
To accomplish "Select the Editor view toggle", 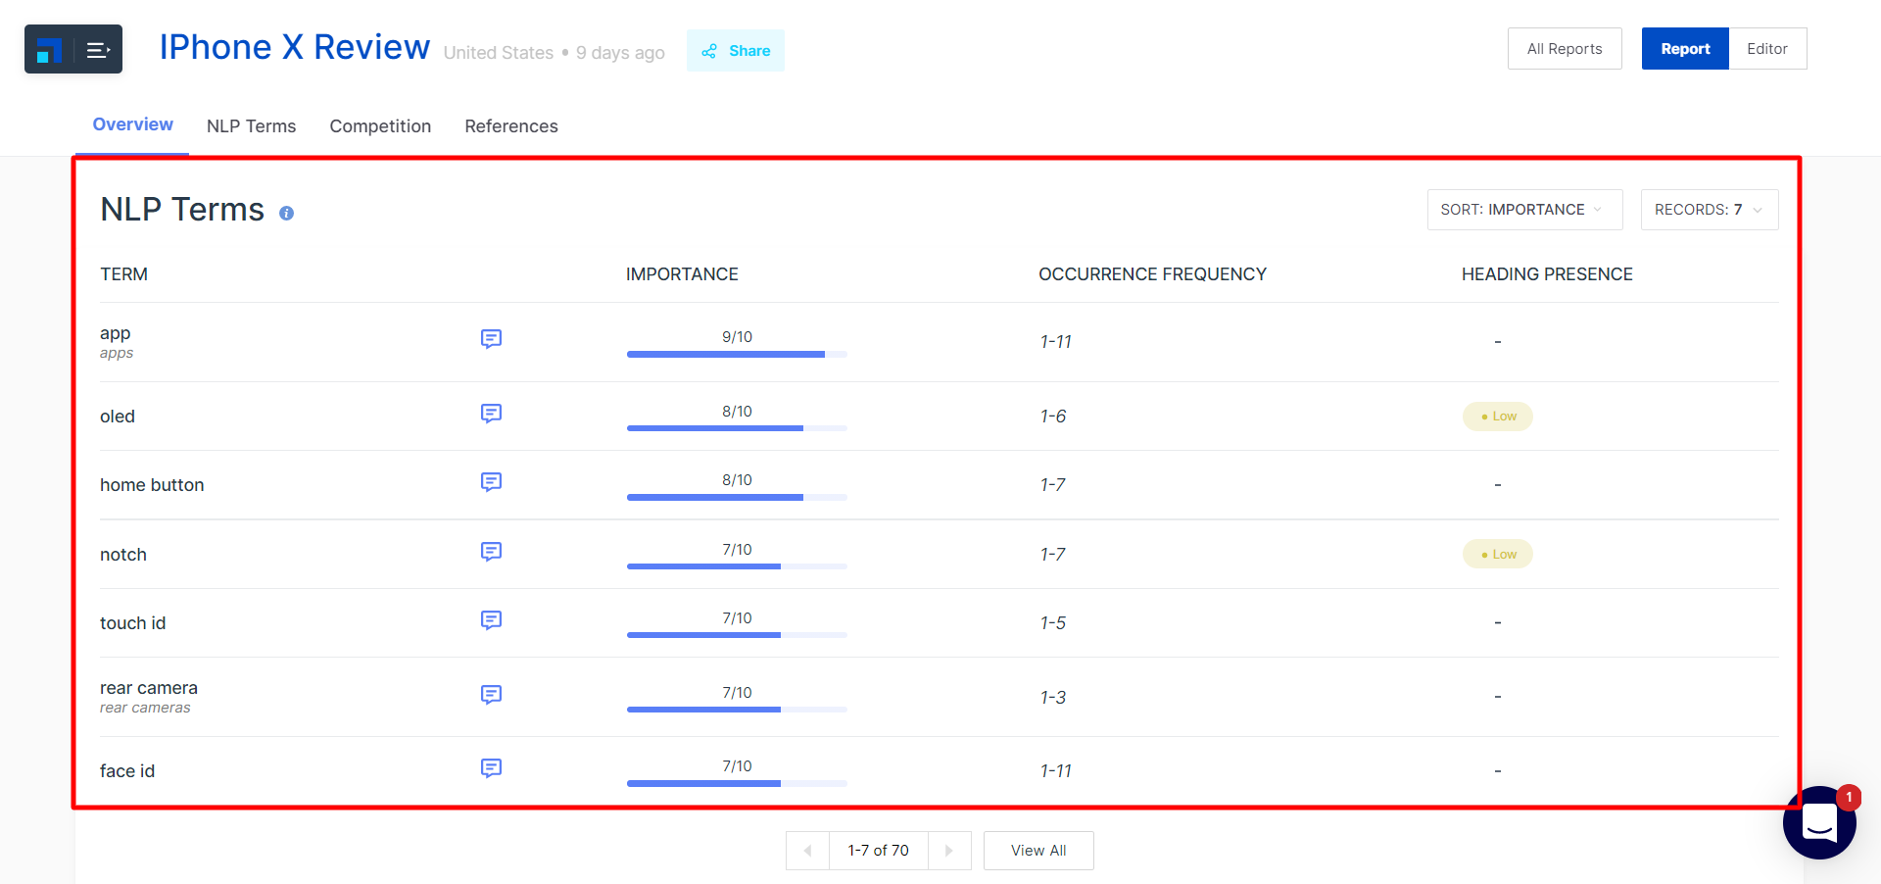I will tap(1767, 49).
